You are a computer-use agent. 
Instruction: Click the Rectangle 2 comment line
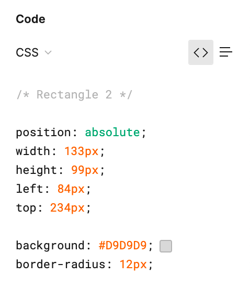click(74, 95)
